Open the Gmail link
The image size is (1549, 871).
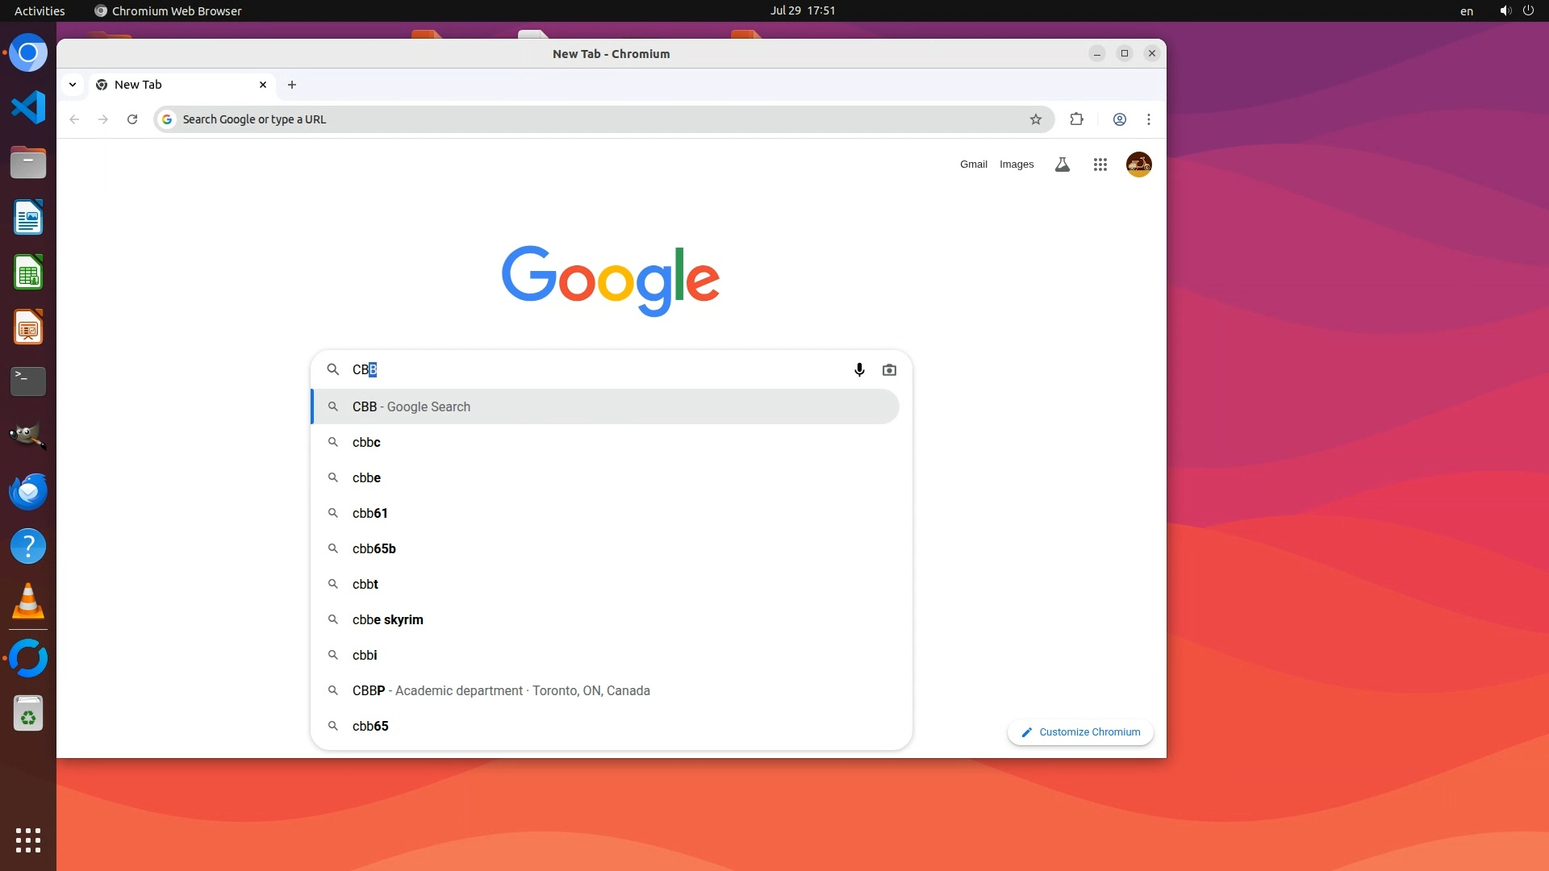973,165
